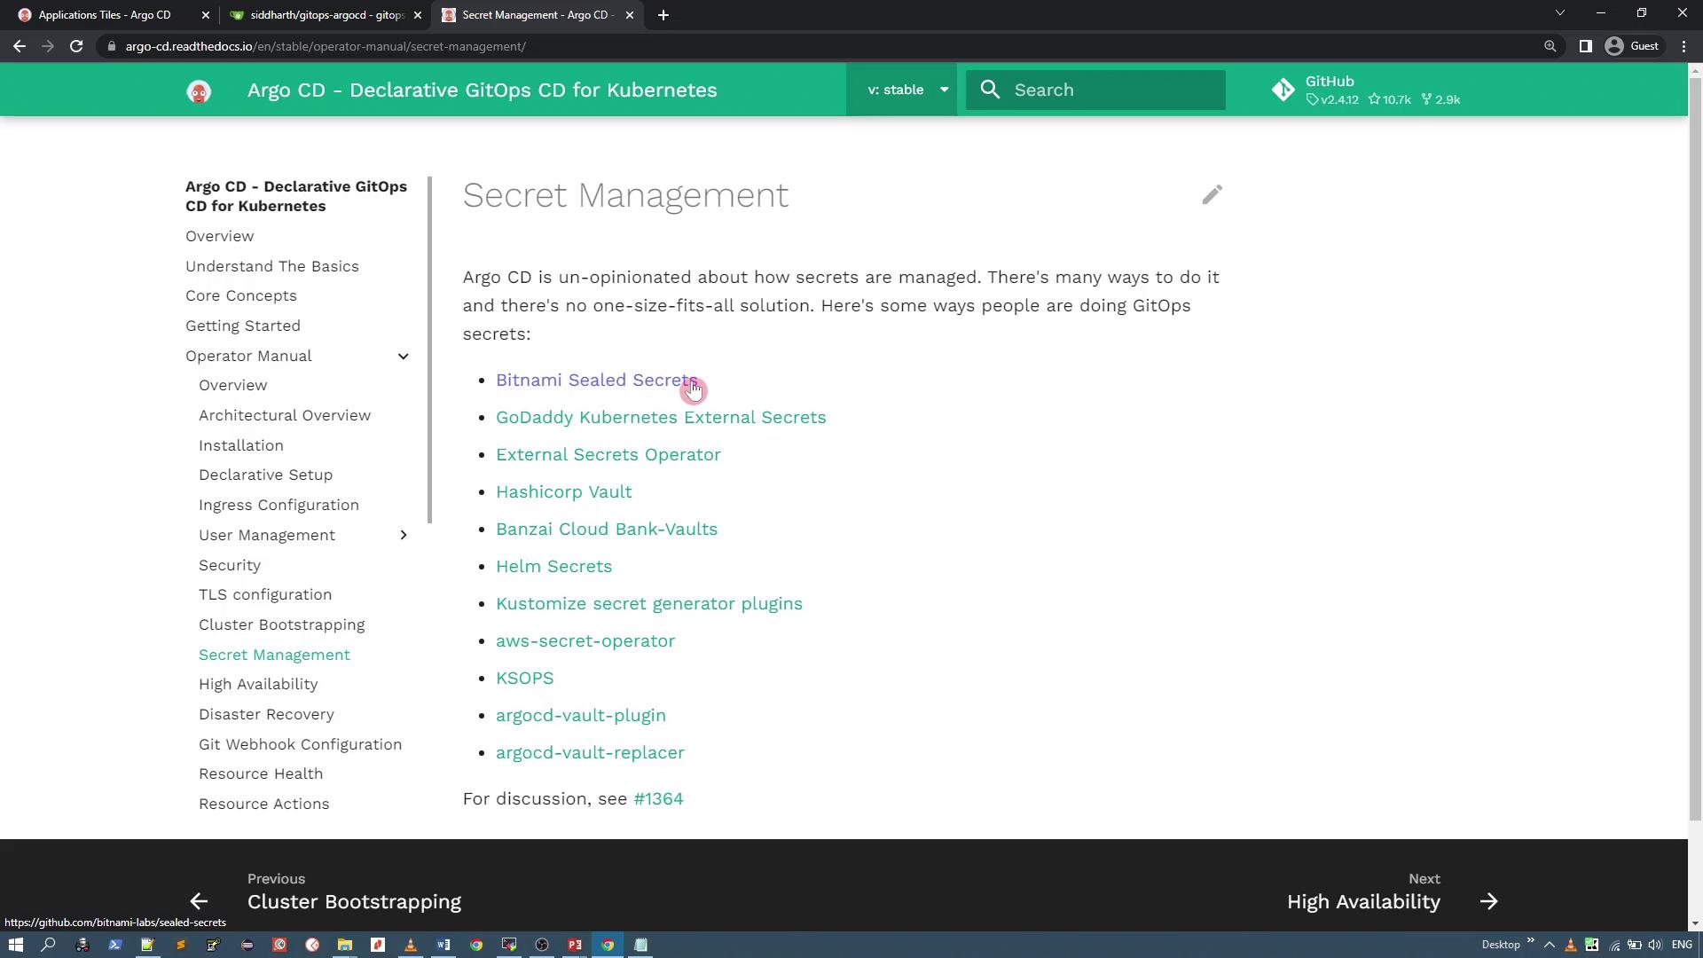Viewport: 1703px width, 958px height.
Task: Click the Argo CD octopus logo
Action: click(199, 90)
